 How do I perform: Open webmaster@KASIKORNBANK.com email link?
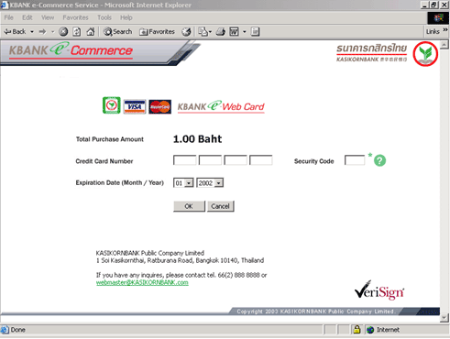pyautogui.click(x=142, y=282)
